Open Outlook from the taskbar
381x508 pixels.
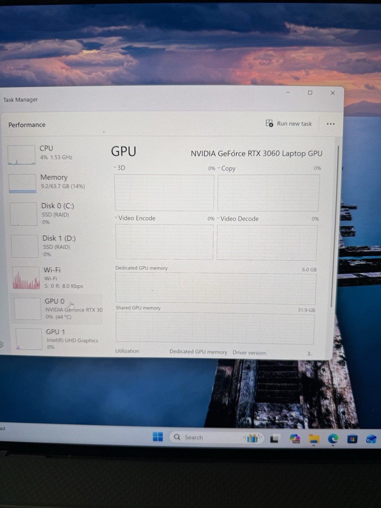(371, 439)
